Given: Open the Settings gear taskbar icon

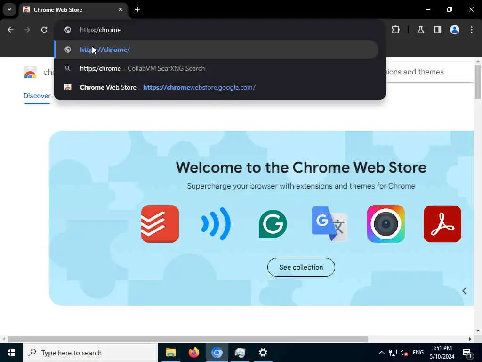Looking at the screenshot, I should (x=263, y=353).
